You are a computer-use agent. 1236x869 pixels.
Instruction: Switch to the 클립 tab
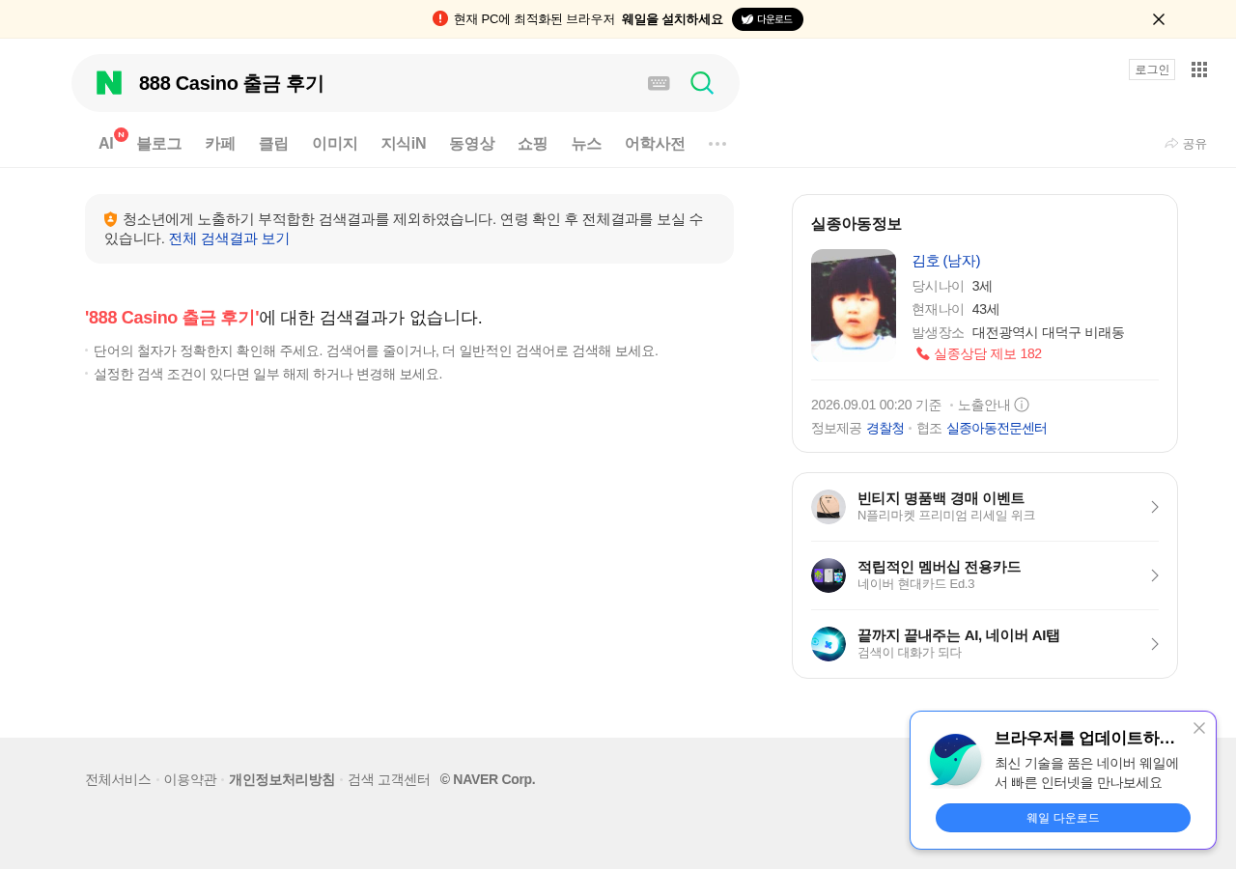tap(273, 144)
